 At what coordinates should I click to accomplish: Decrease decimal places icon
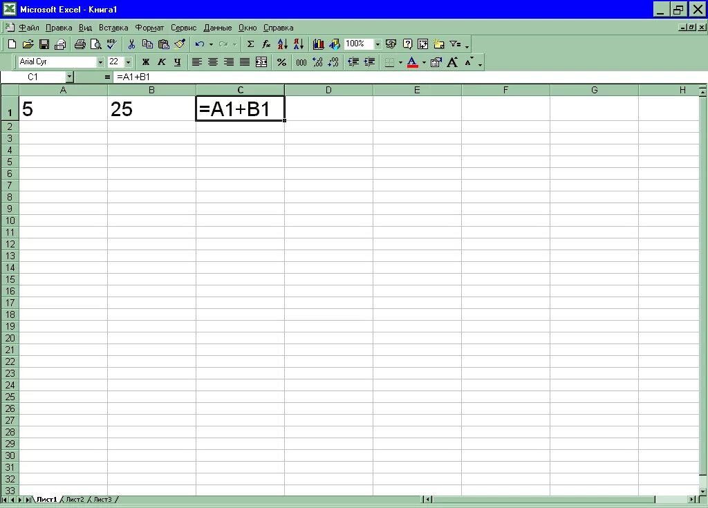[x=333, y=62]
